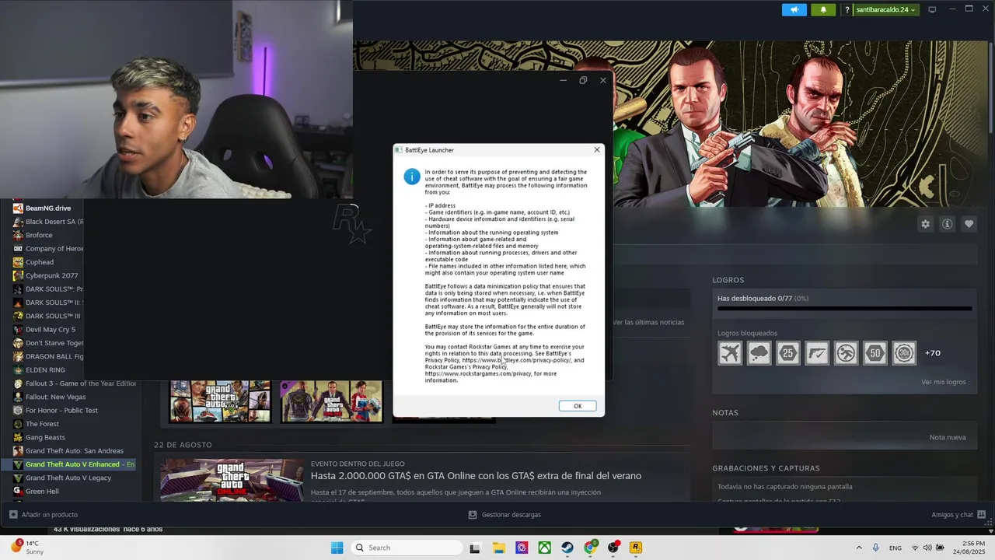Click Ver las últimas noticias

point(648,322)
